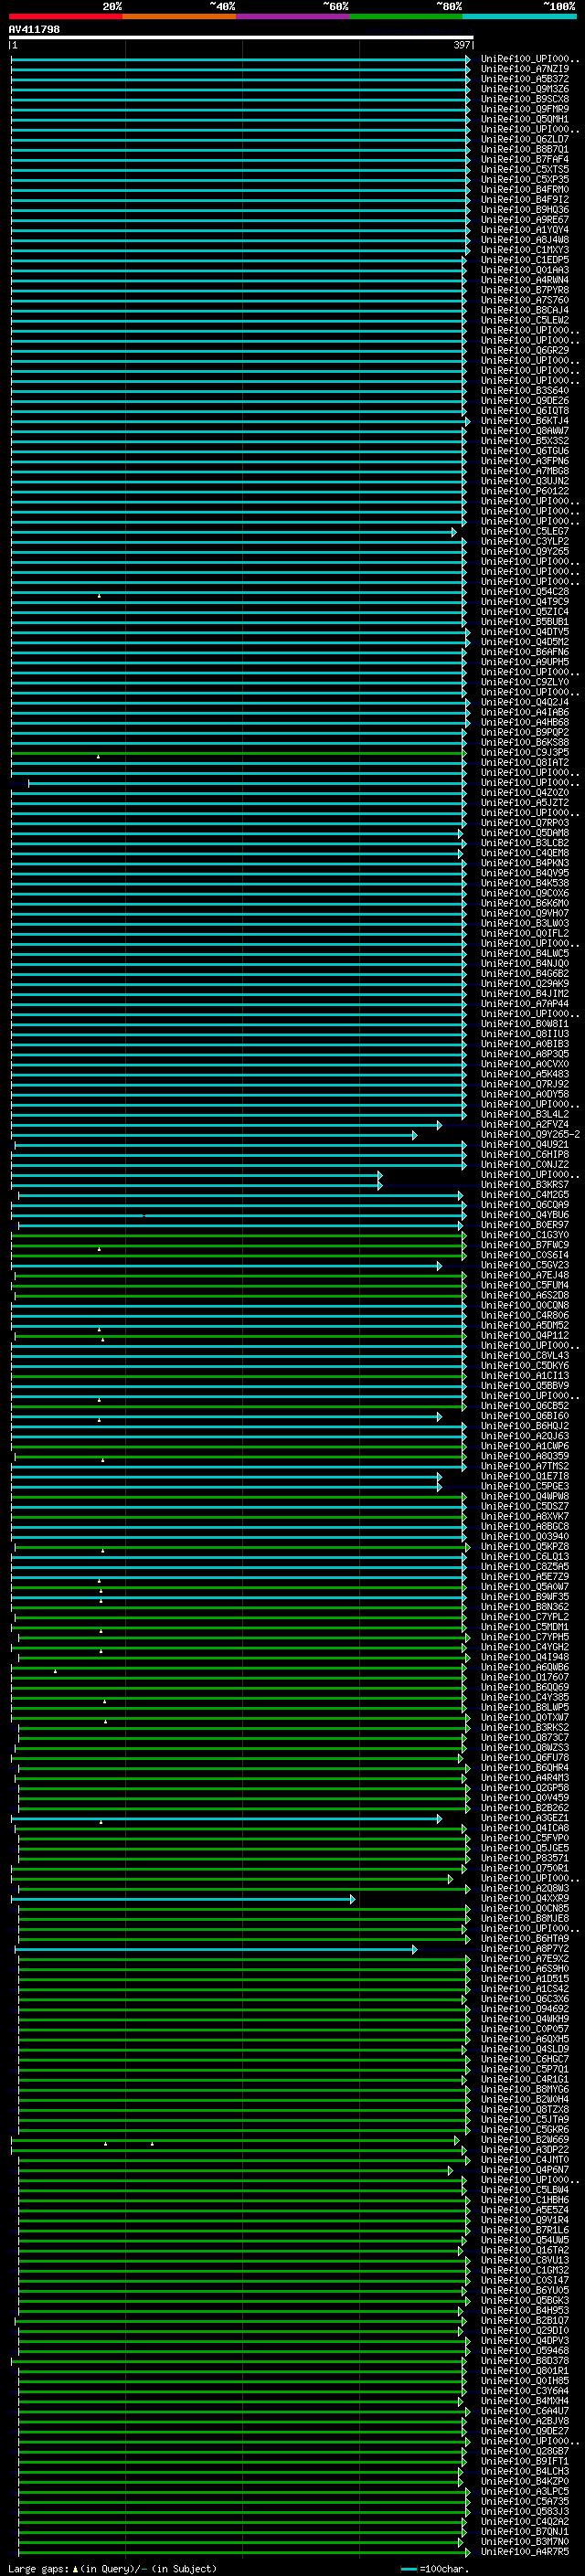Select hit label UniRef100_C3Y6A4
Viewport: 585px width, 2576px height.
[525, 2390]
